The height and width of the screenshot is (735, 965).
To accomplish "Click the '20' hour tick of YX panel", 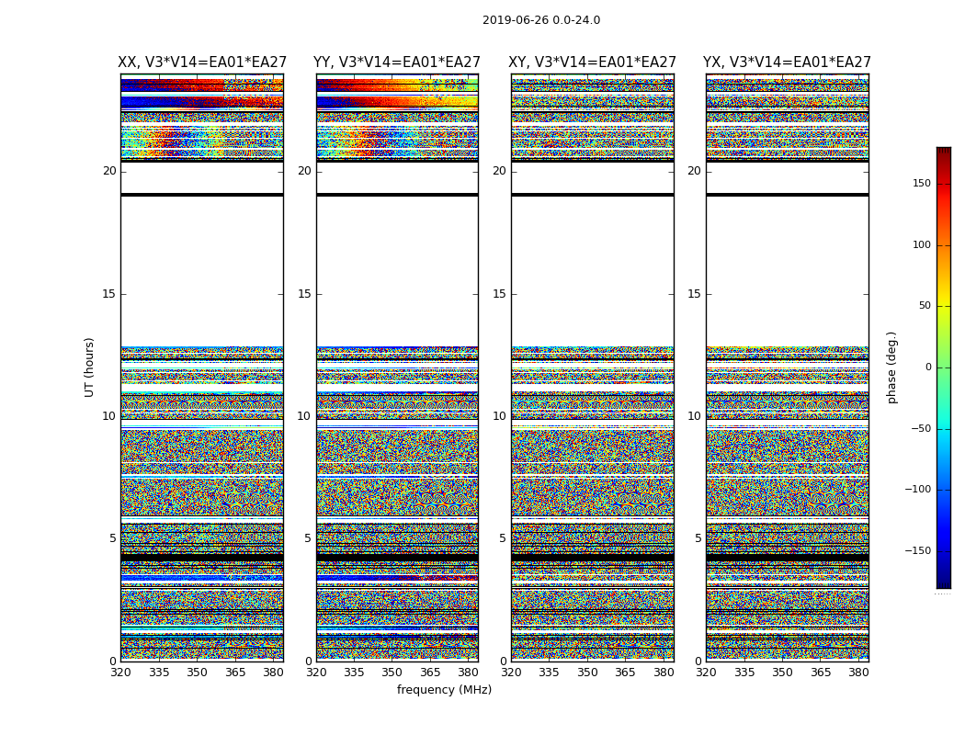I will (x=694, y=171).
